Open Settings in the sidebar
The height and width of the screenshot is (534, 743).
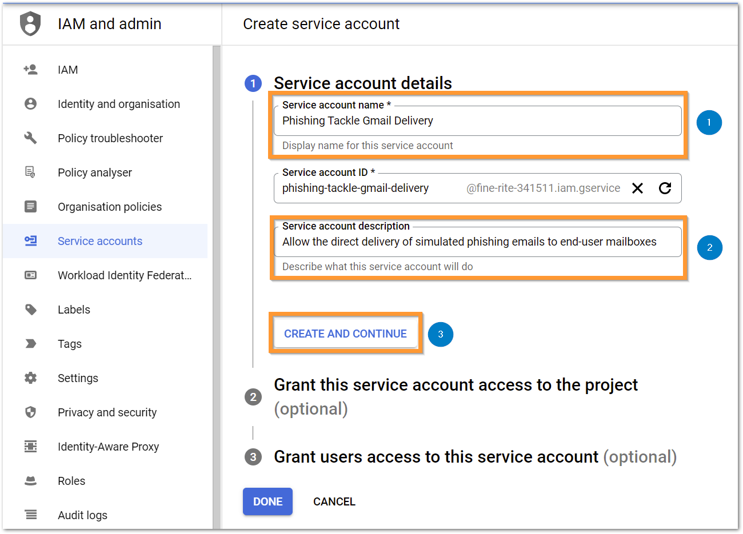pos(105,378)
